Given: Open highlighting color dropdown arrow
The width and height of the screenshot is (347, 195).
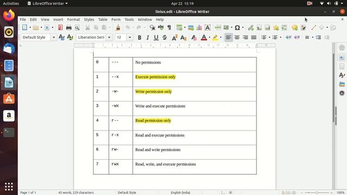Looking at the screenshot, I should pyautogui.click(x=221, y=37).
